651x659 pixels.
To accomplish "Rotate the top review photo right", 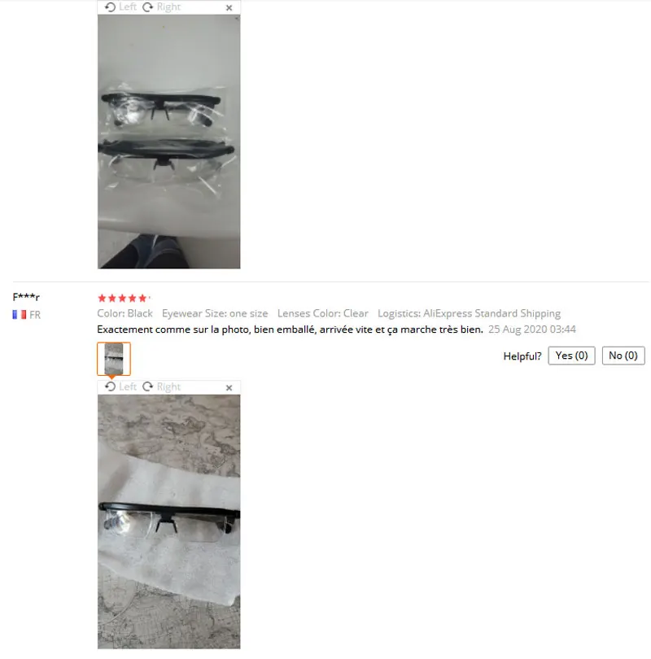I will click(162, 7).
